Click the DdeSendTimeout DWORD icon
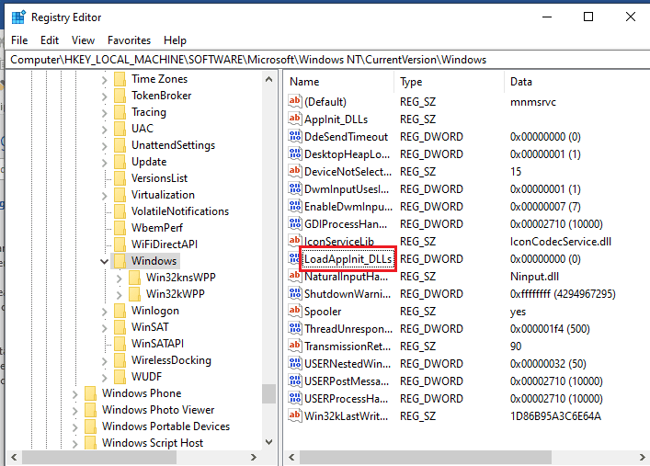 pos(295,136)
